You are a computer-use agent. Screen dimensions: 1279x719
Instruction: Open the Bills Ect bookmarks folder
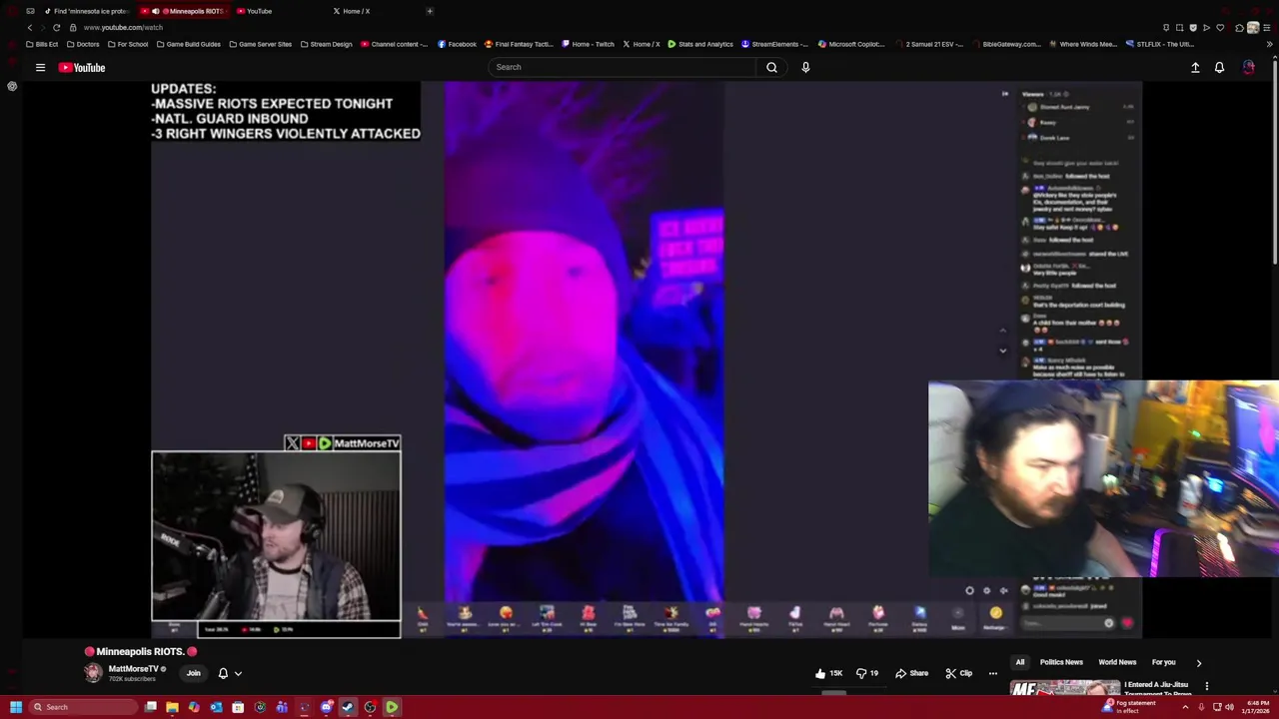click(x=42, y=44)
